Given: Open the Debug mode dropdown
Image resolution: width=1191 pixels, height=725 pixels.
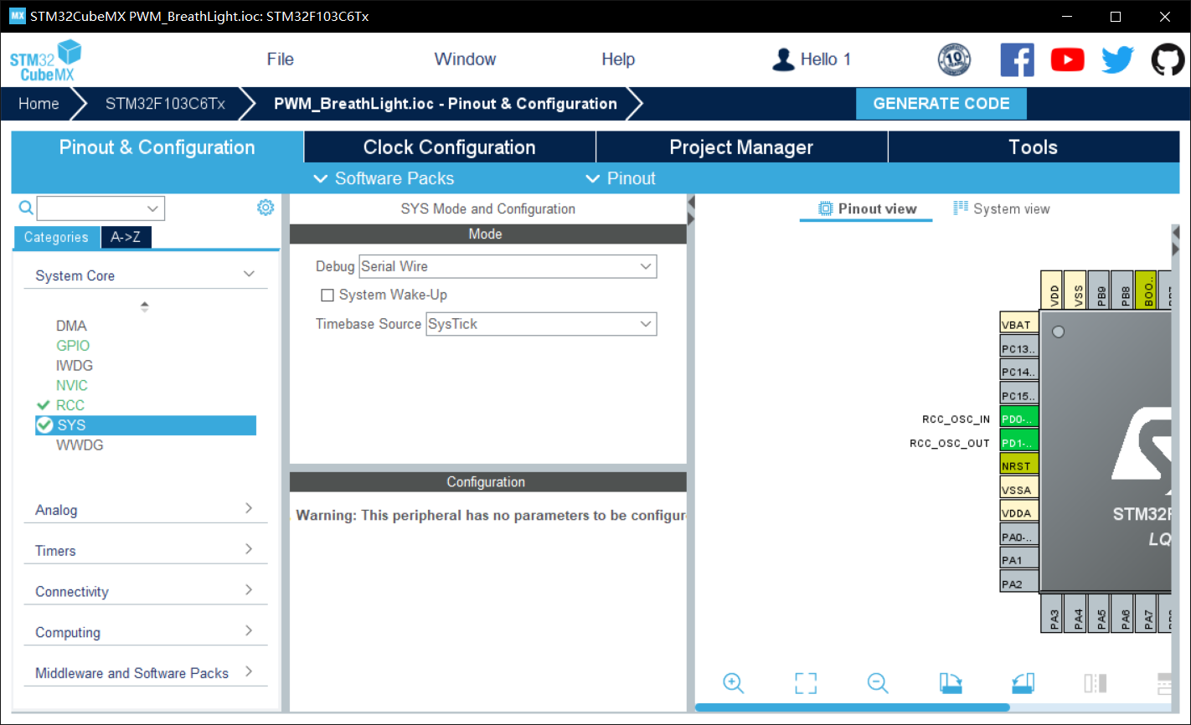Looking at the screenshot, I should pos(508,266).
